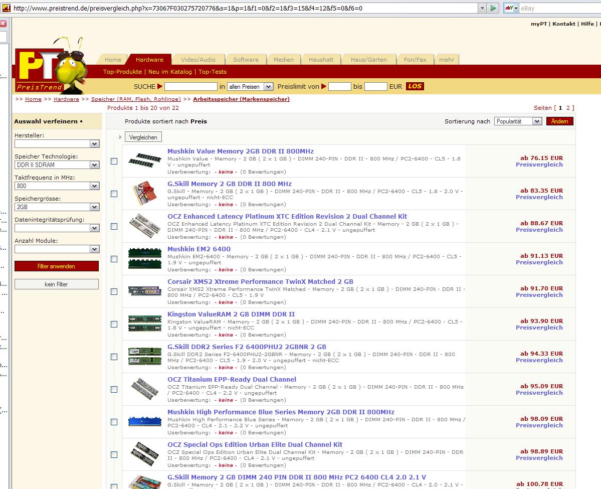Close the sidebar panel with the red X
The image size is (601, 489).
3,24
